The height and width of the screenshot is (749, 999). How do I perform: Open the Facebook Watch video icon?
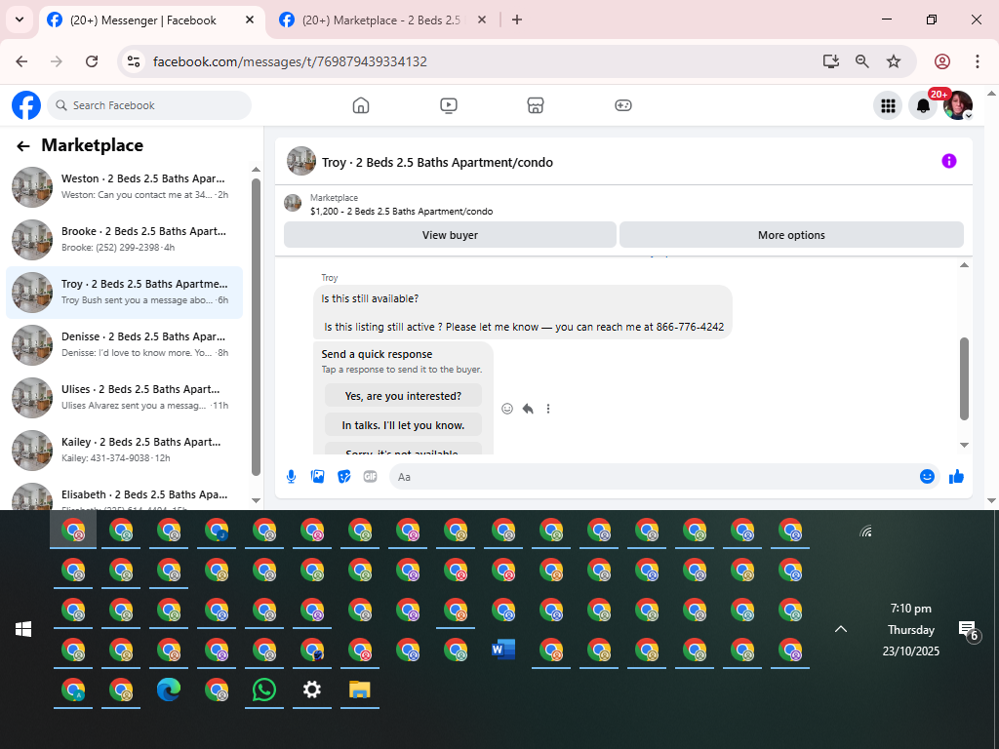[x=449, y=105]
